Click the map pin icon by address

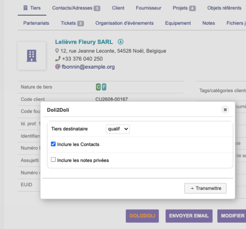pos(57,51)
